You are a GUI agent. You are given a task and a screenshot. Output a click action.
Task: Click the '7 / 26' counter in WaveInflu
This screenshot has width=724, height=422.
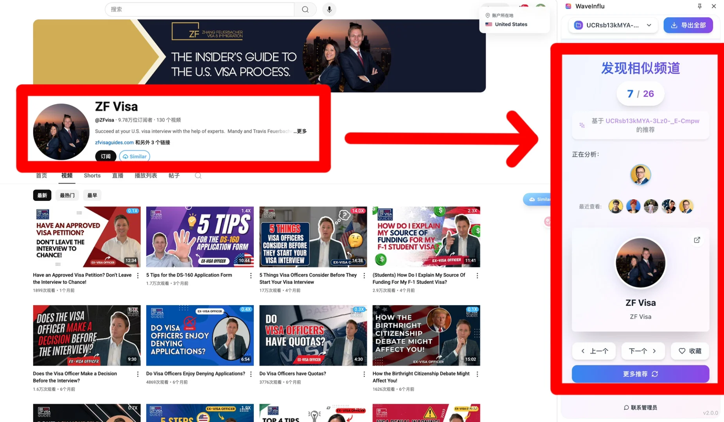640,94
